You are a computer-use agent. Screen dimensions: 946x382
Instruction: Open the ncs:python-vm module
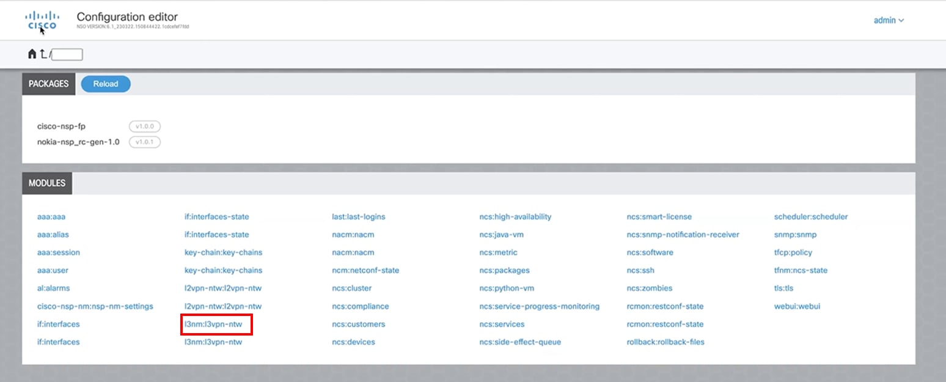click(x=507, y=288)
